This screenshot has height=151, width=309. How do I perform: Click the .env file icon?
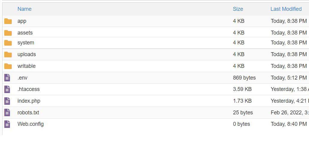(x=7, y=78)
